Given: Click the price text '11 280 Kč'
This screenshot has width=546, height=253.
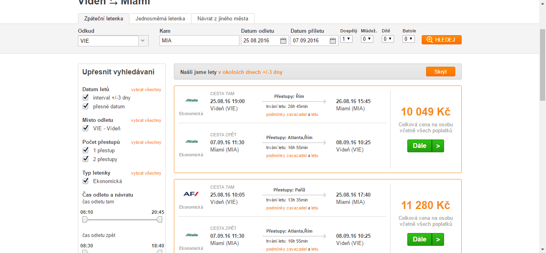Looking at the screenshot, I should [x=425, y=205].
